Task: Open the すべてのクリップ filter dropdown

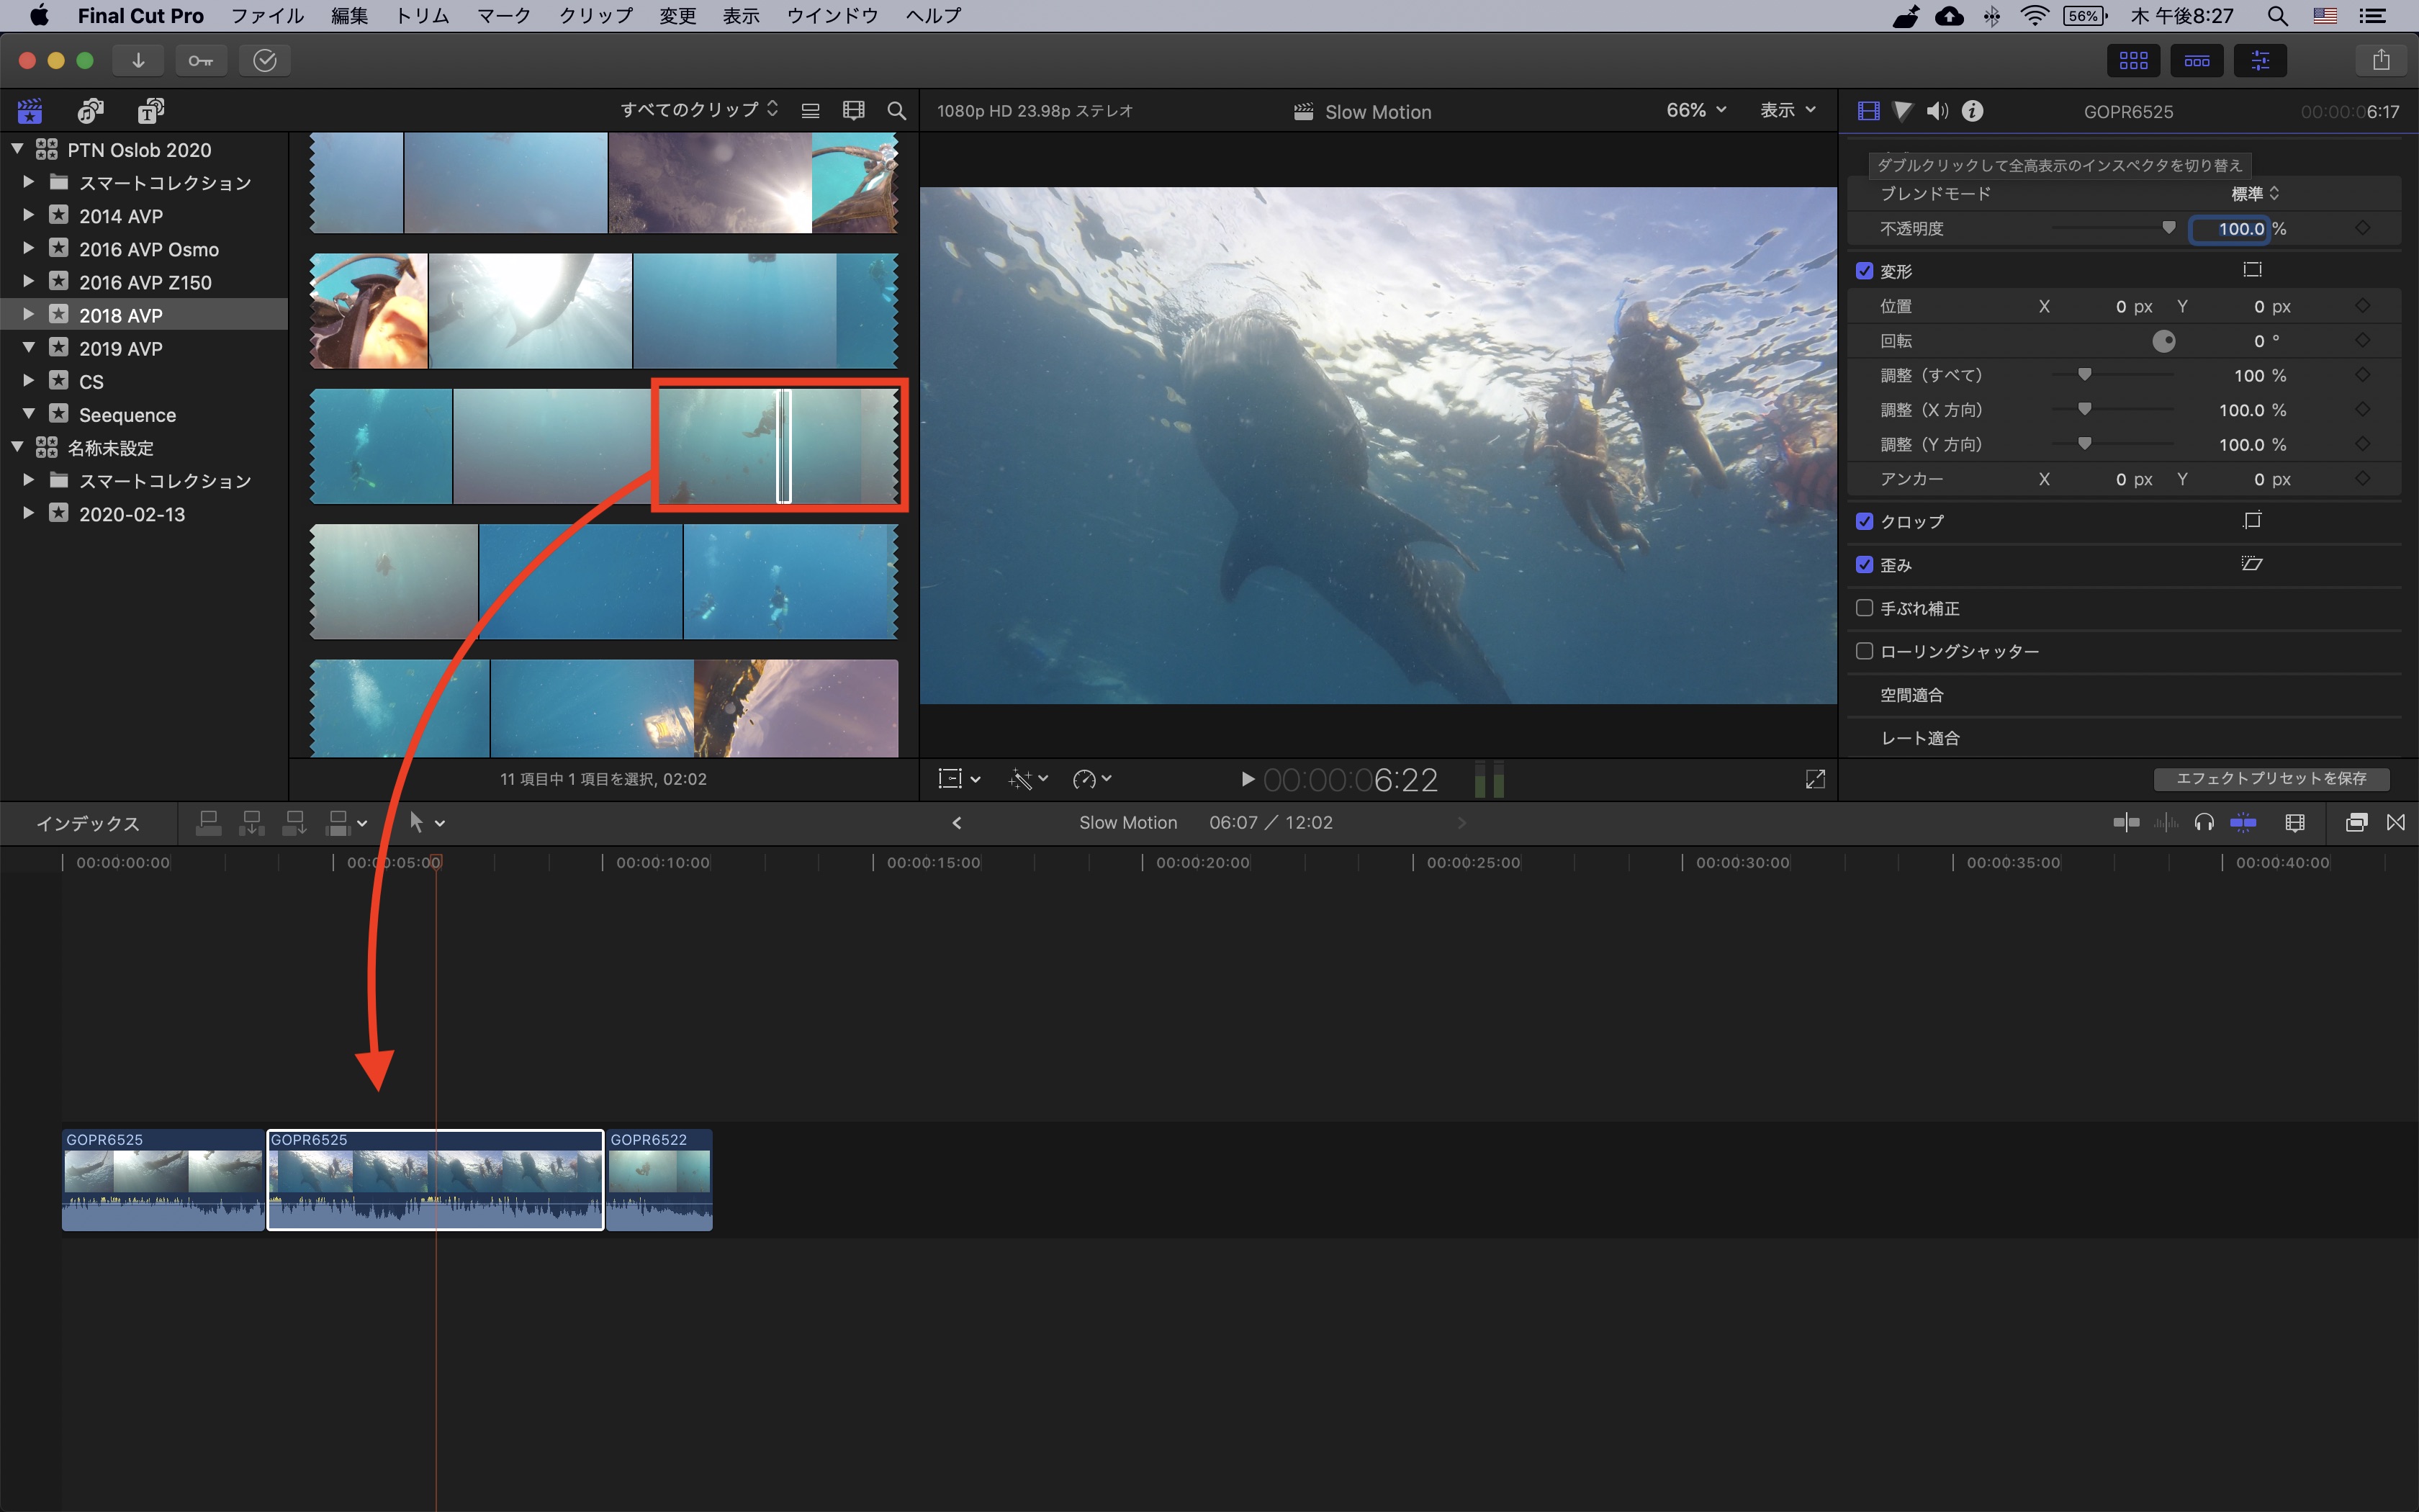Action: [x=699, y=110]
